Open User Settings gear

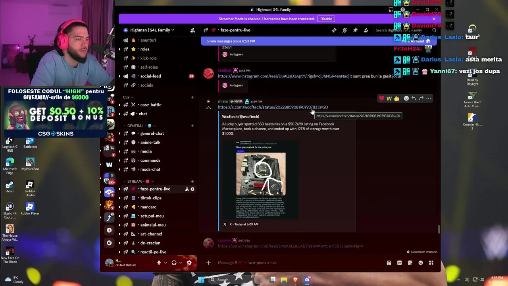tap(189, 263)
